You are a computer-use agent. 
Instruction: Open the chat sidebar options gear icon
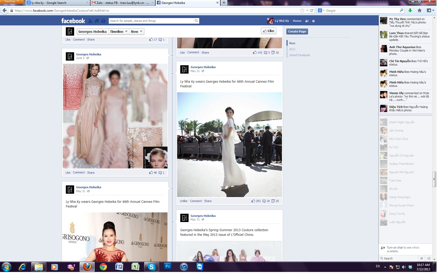click(x=422, y=258)
